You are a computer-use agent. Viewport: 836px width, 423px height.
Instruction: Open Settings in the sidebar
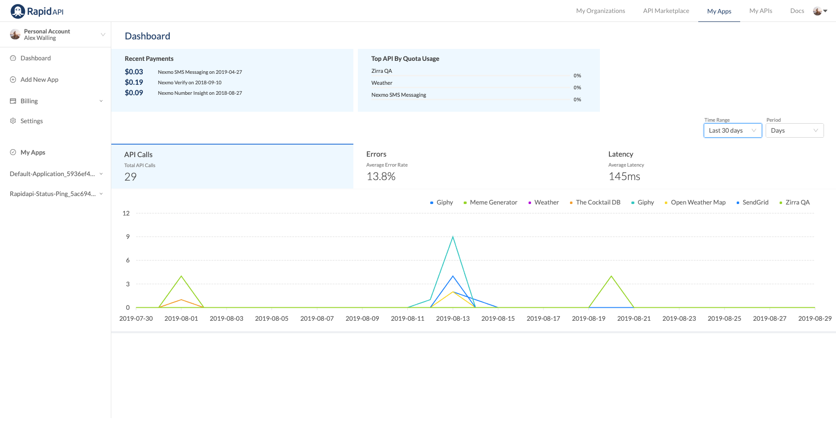point(31,121)
